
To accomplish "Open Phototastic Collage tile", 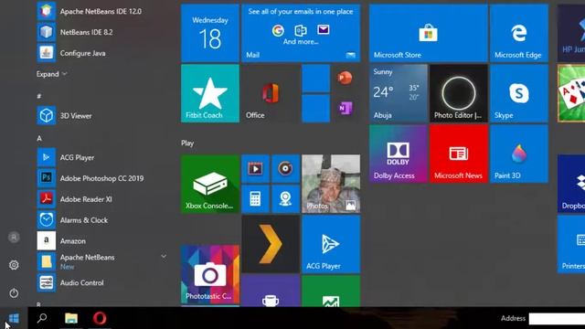I will tap(210, 274).
